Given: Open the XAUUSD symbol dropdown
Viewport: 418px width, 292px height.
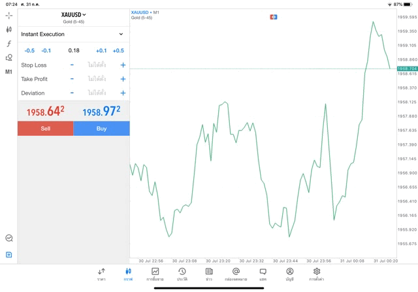Looking at the screenshot, I should 73,14.
